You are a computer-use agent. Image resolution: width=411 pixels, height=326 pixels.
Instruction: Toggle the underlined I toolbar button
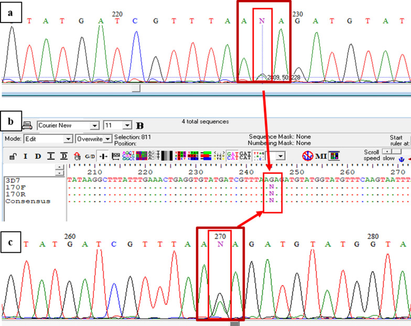(50, 156)
